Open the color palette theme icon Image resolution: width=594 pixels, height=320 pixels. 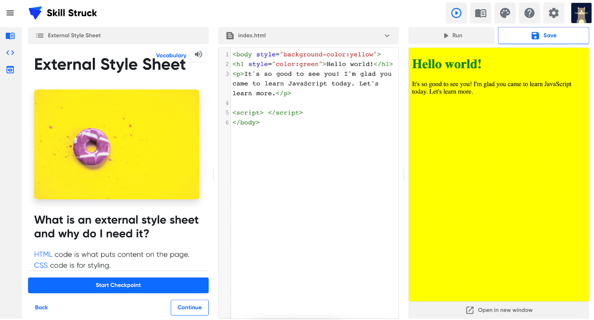click(x=505, y=13)
